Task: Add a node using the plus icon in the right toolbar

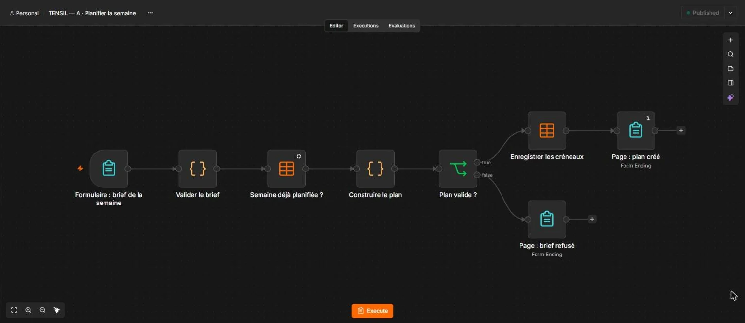Action: coord(730,40)
